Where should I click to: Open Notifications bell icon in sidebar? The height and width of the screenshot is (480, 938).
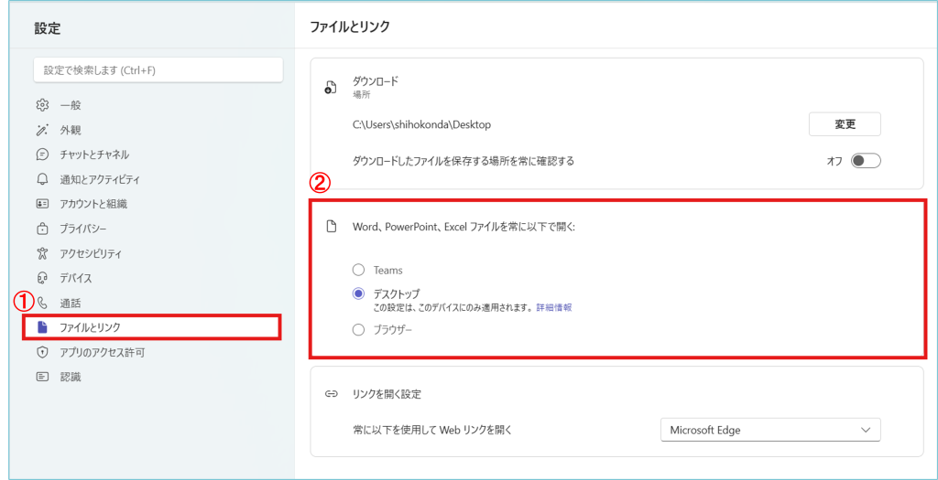click(x=41, y=179)
